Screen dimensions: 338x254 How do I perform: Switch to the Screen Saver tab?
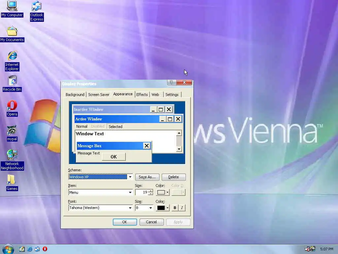tap(99, 95)
